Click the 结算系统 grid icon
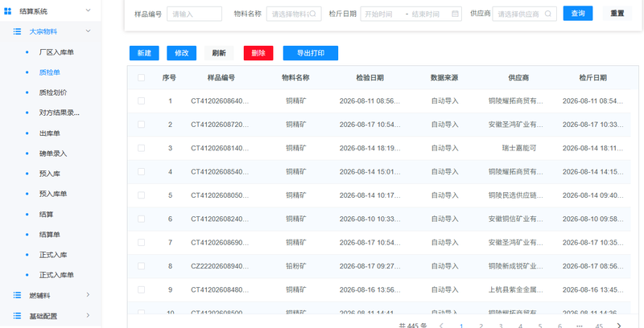The height and width of the screenshot is (328, 644). [x=7, y=11]
